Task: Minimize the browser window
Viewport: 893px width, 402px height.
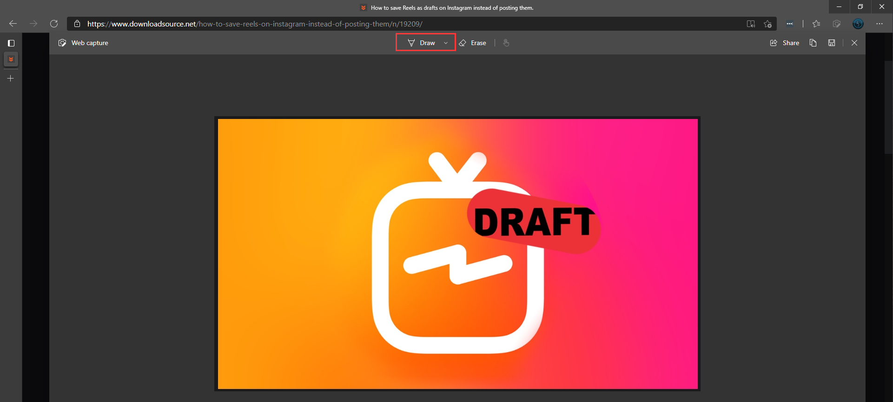Action: (x=839, y=7)
